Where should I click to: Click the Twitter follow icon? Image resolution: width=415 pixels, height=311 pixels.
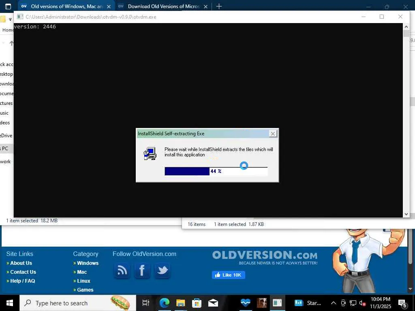162,270
